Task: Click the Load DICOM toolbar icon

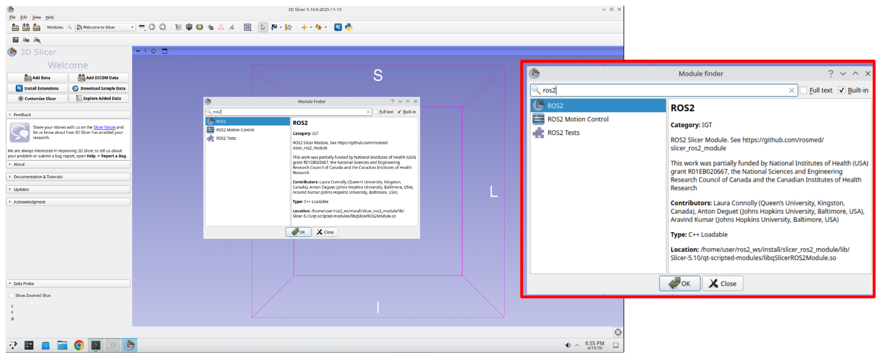Action: pos(26,27)
